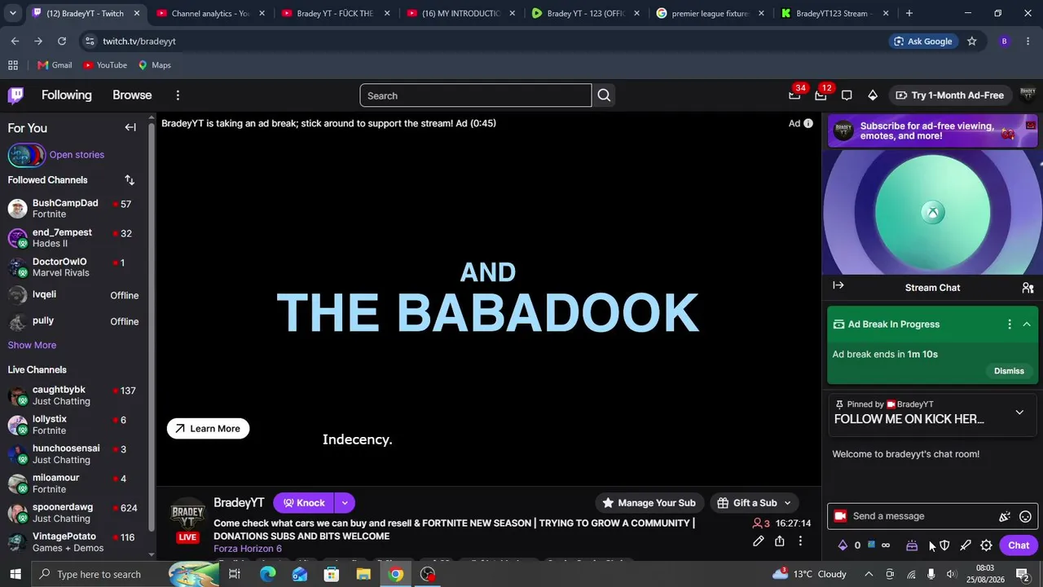Open stories link
This screenshot has width=1043, height=587.
[77, 155]
